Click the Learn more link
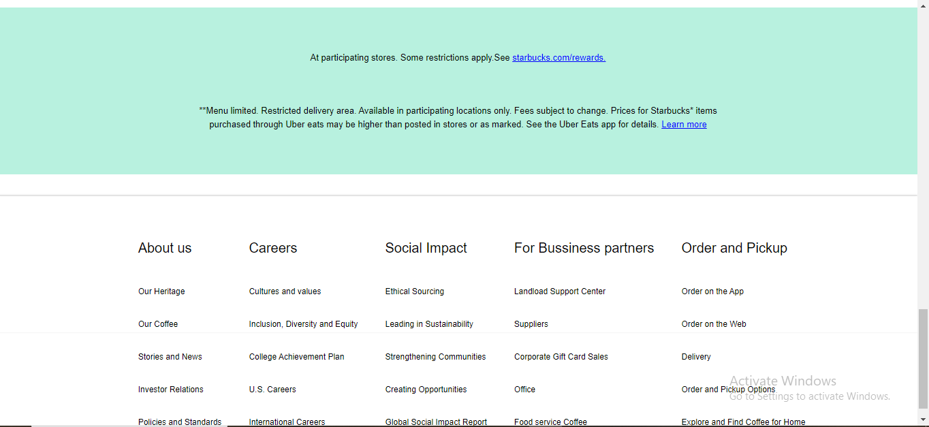929x427 pixels. (x=684, y=125)
